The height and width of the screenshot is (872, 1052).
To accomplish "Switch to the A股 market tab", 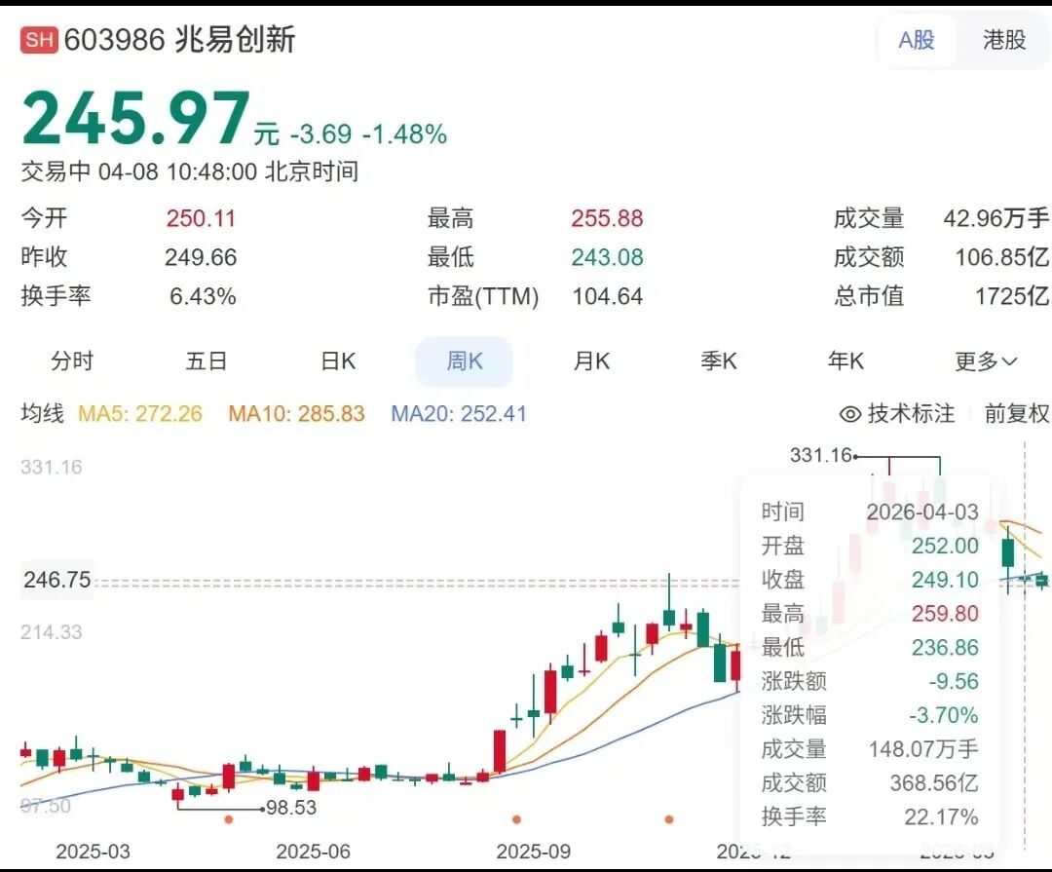I will 916,40.
